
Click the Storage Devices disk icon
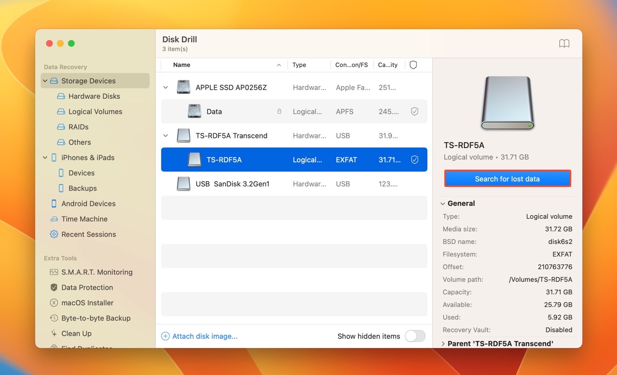pos(54,81)
